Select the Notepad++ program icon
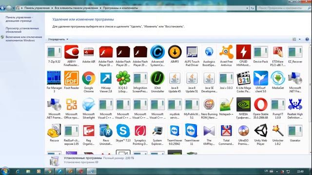Viewport: 312px width, 175px height. point(226,105)
